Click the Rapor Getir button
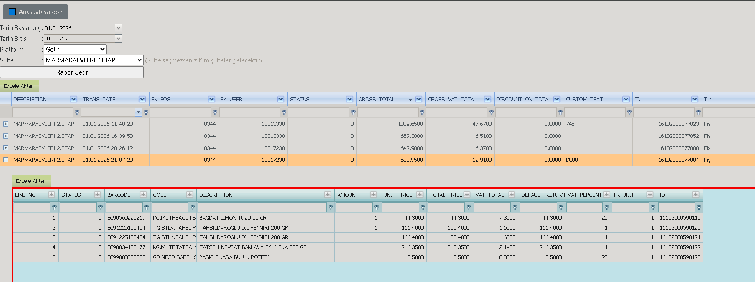755x282 pixels. pos(72,72)
